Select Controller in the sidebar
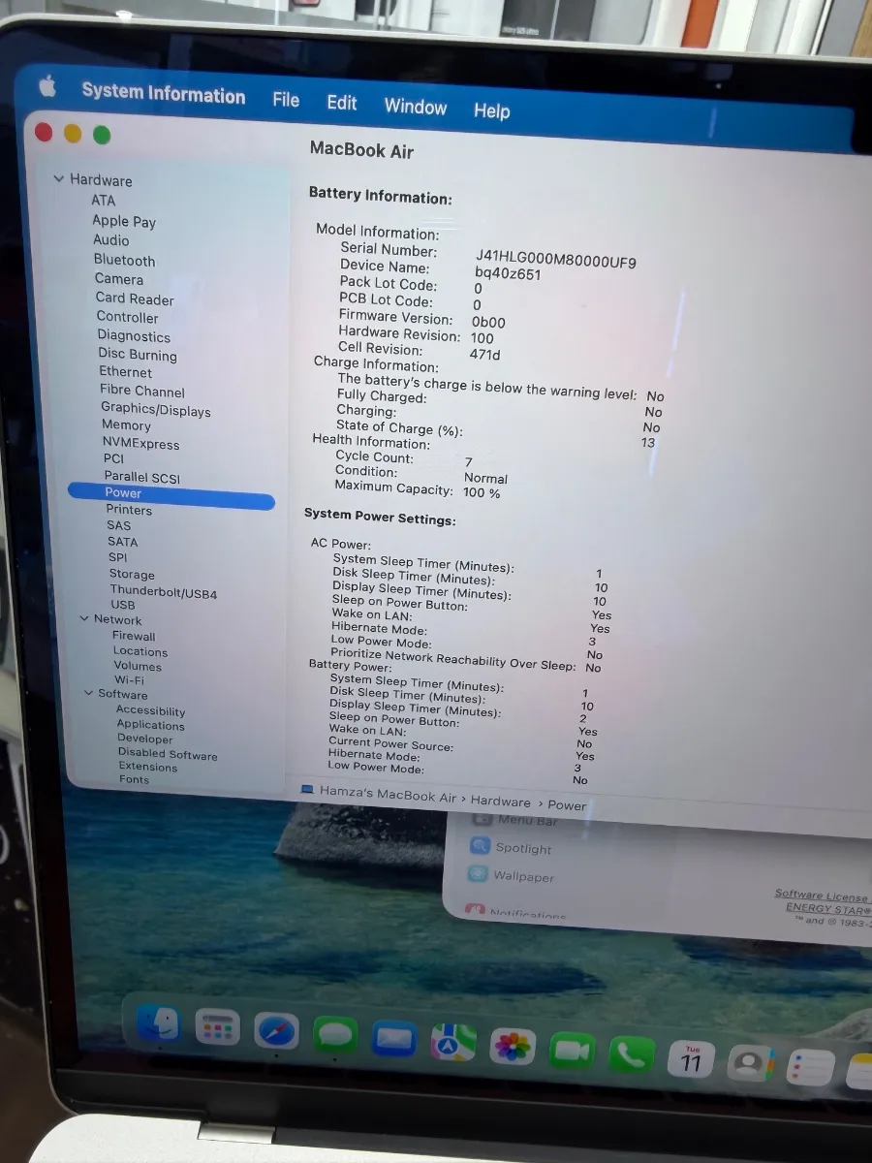 (128, 317)
